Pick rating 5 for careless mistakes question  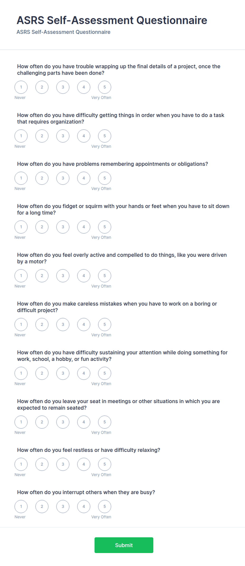[105, 324]
